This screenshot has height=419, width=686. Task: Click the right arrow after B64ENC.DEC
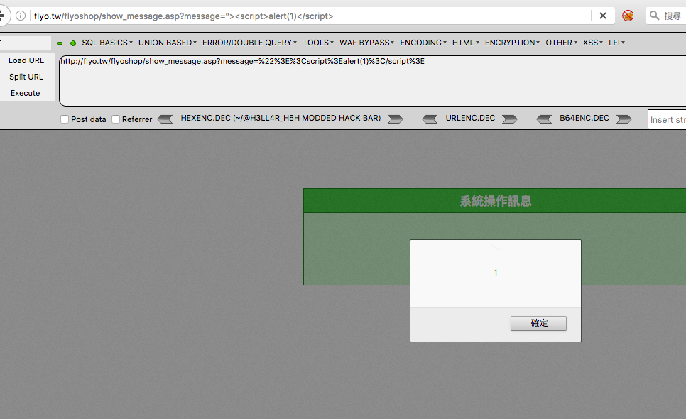(624, 119)
